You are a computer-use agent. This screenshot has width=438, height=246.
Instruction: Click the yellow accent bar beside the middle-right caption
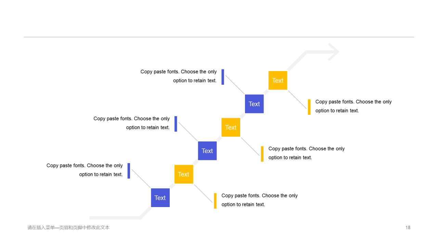tap(262, 154)
